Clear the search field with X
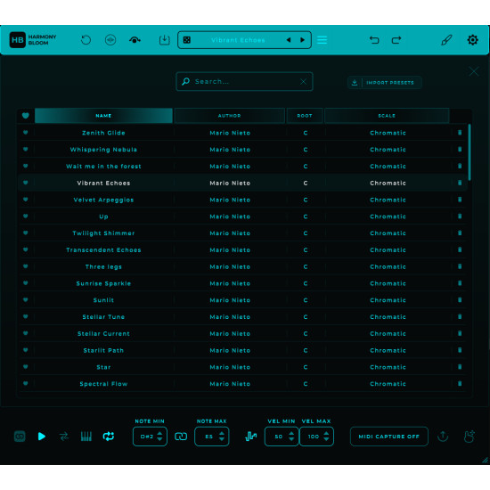This screenshot has width=490, height=490. [x=303, y=82]
